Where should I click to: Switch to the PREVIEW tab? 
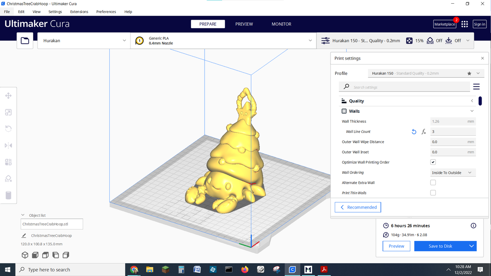[244, 24]
